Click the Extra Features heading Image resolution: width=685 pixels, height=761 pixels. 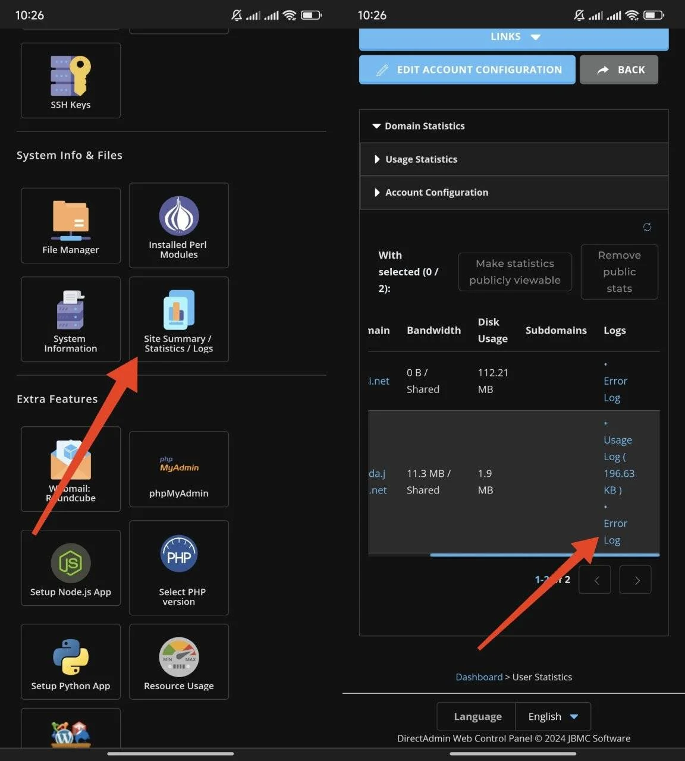(57, 399)
